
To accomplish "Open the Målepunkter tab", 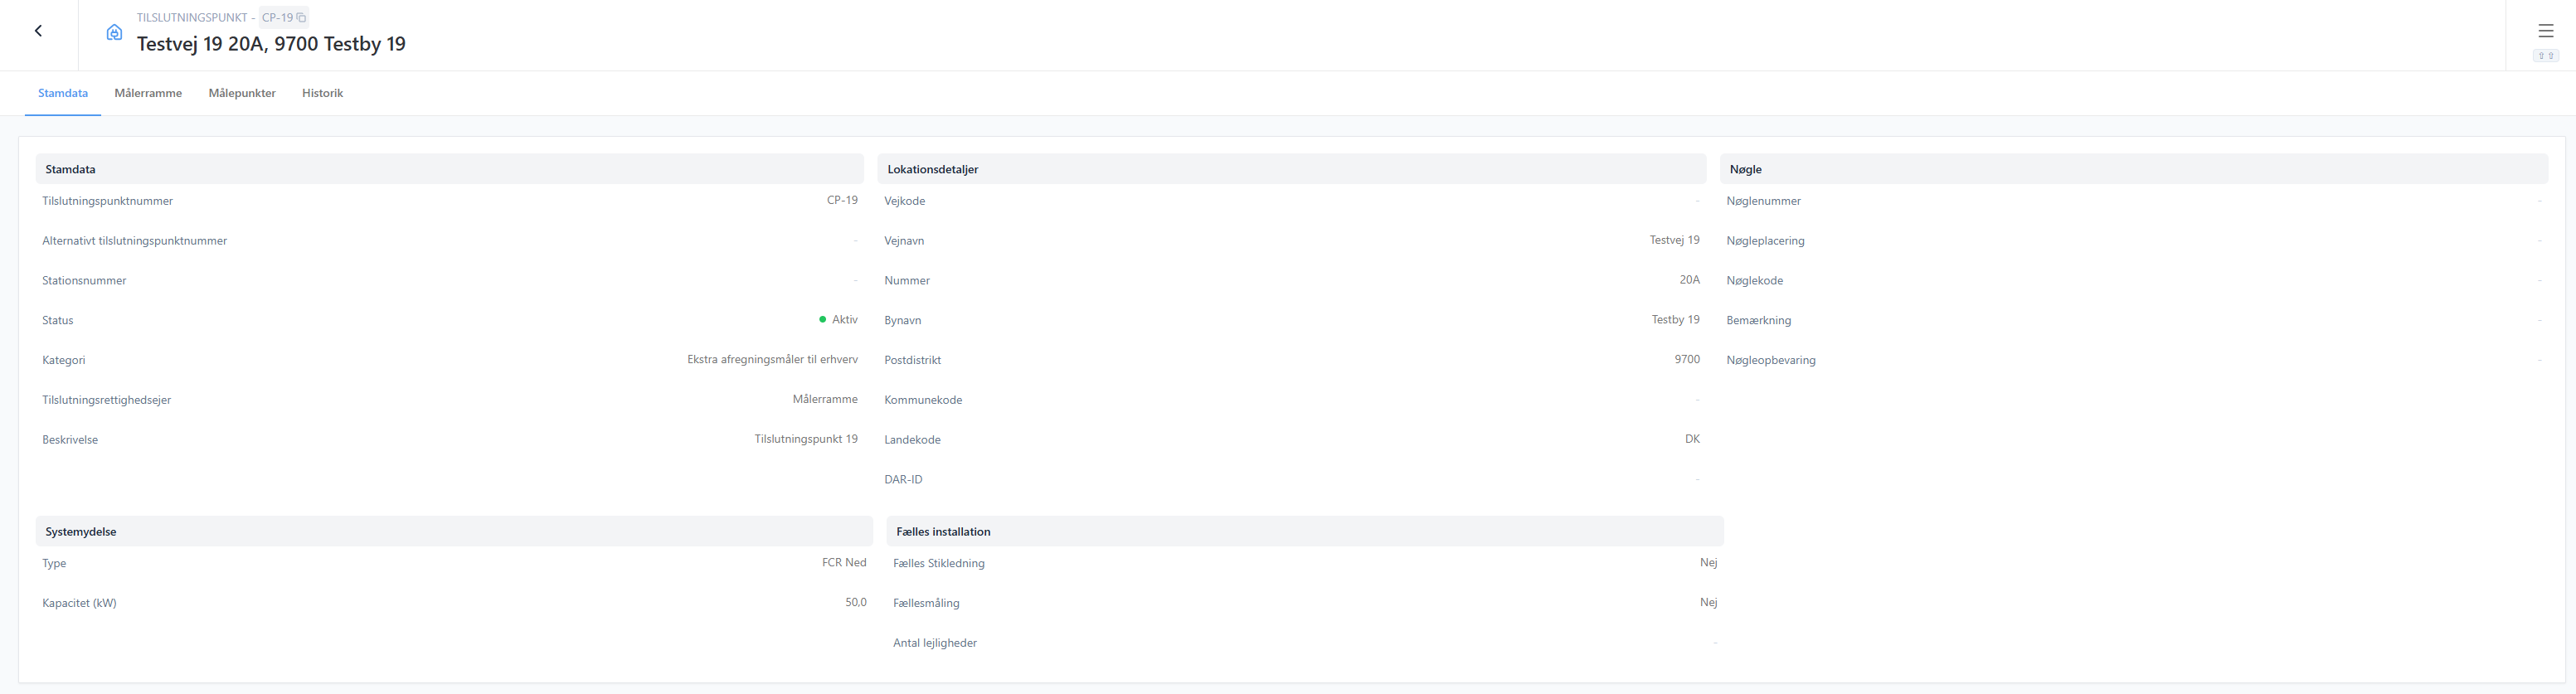I will coord(242,93).
